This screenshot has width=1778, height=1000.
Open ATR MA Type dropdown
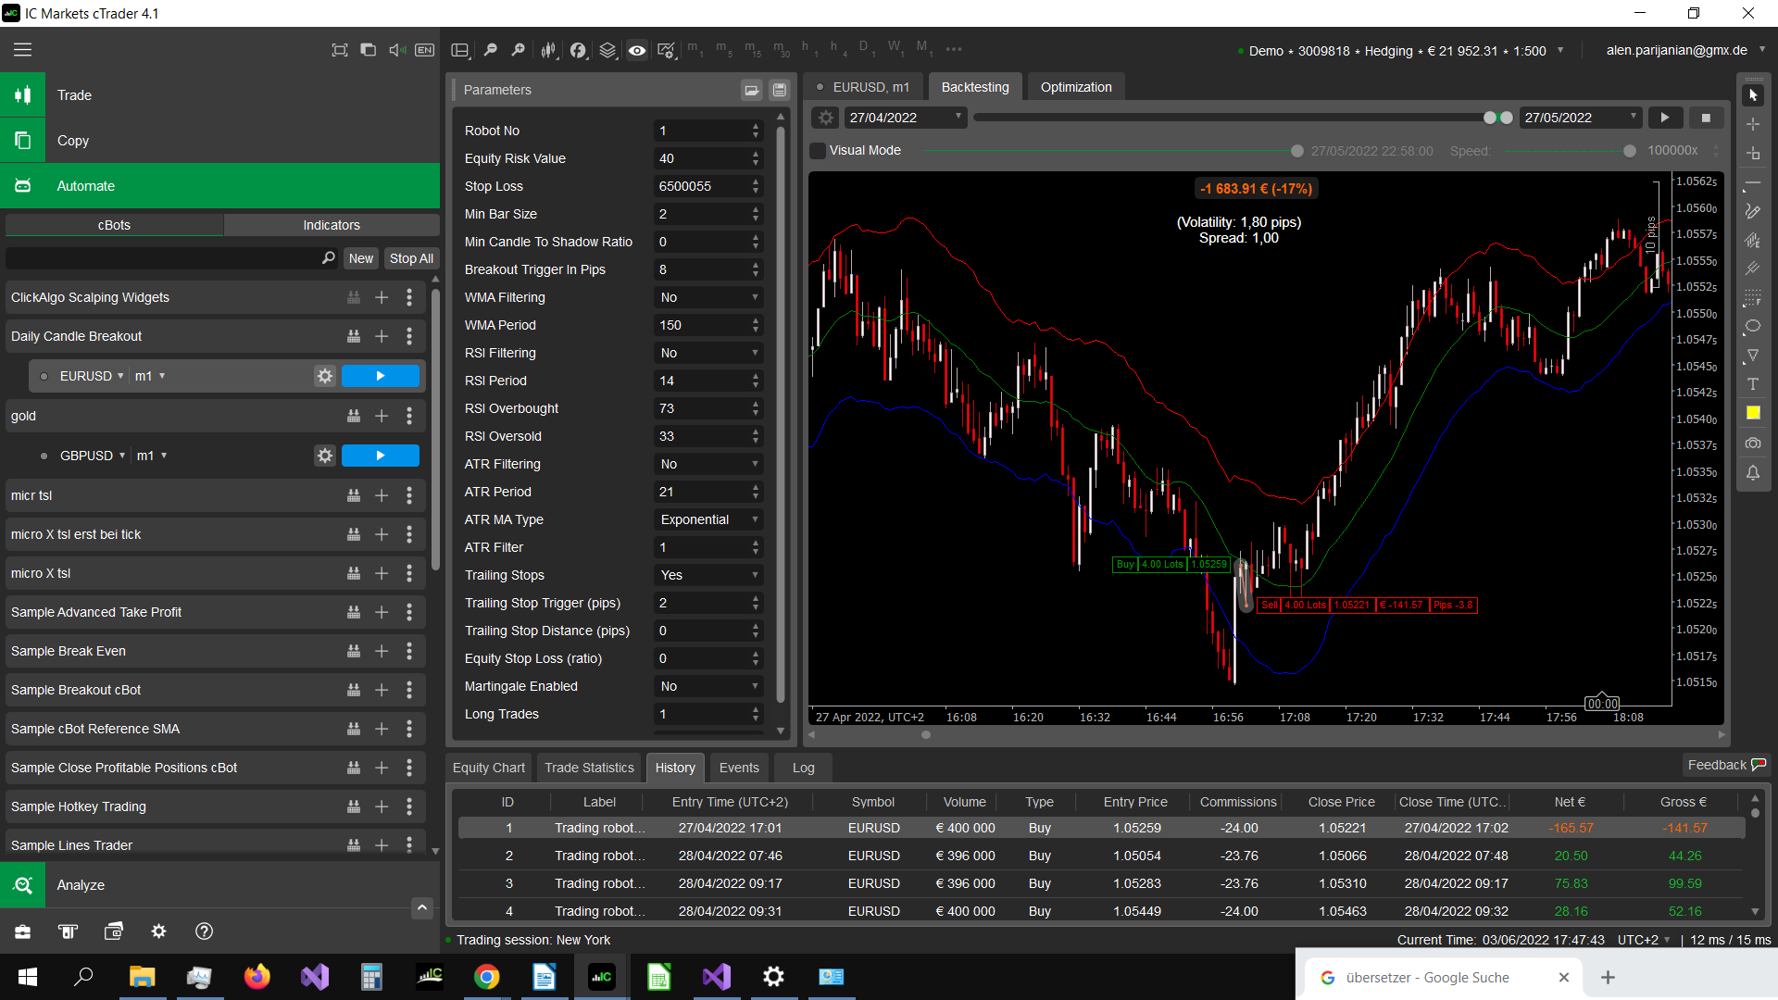click(708, 519)
